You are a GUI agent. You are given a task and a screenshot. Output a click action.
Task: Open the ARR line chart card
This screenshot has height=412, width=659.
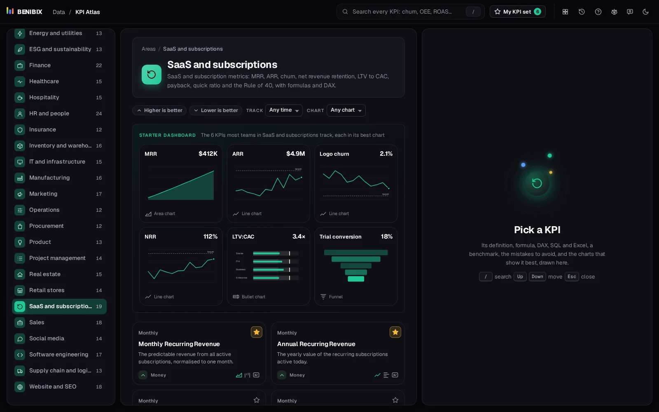pyautogui.click(x=269, y=183)
